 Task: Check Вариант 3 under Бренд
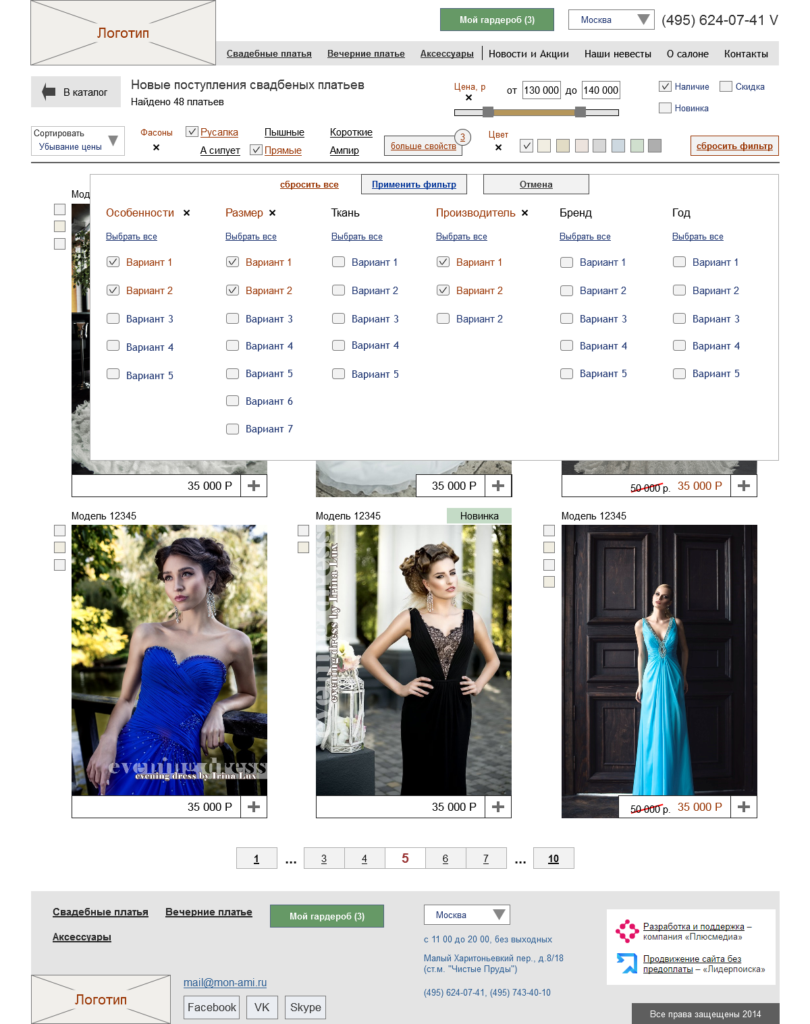[566, 318]
